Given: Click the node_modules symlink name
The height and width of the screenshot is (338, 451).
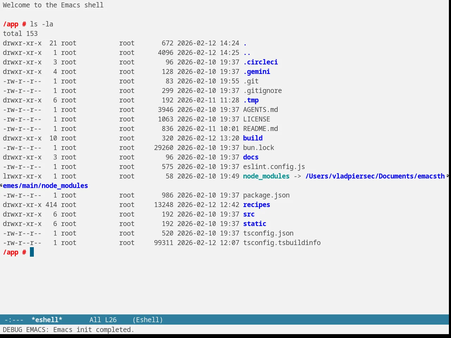Looking at the screenshot, I should coord(266,176).
